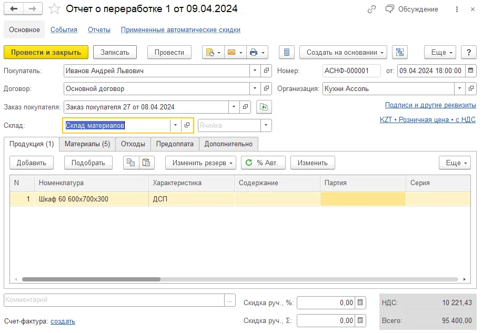Viewport: 483px width, 333px height.
Task: Copy document link with the chain icon
Action: point(371,9)
